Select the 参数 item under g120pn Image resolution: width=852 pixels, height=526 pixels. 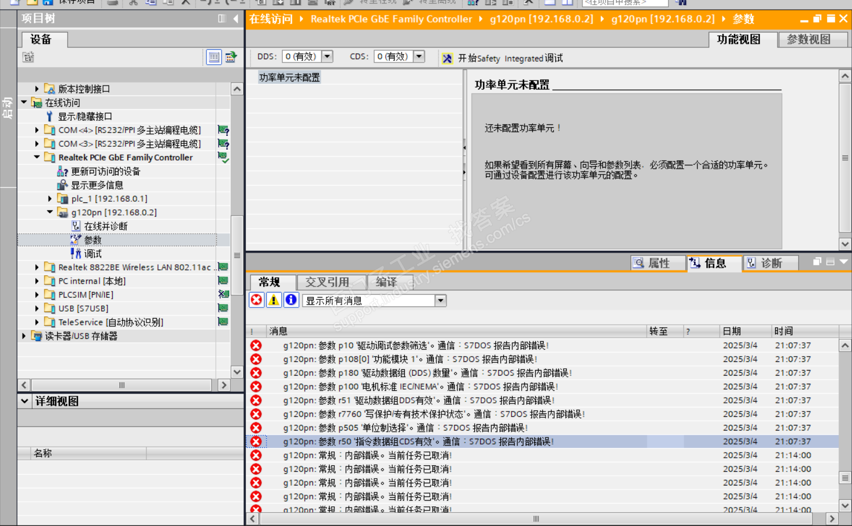click(x=93, y=240)
